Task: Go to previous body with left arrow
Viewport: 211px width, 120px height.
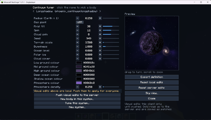Action: 34,11
